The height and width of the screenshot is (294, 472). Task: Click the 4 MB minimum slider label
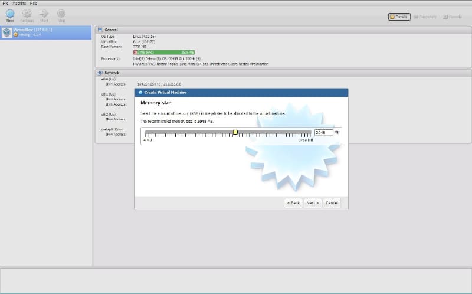pyautogui.click(x=148, y=140)
